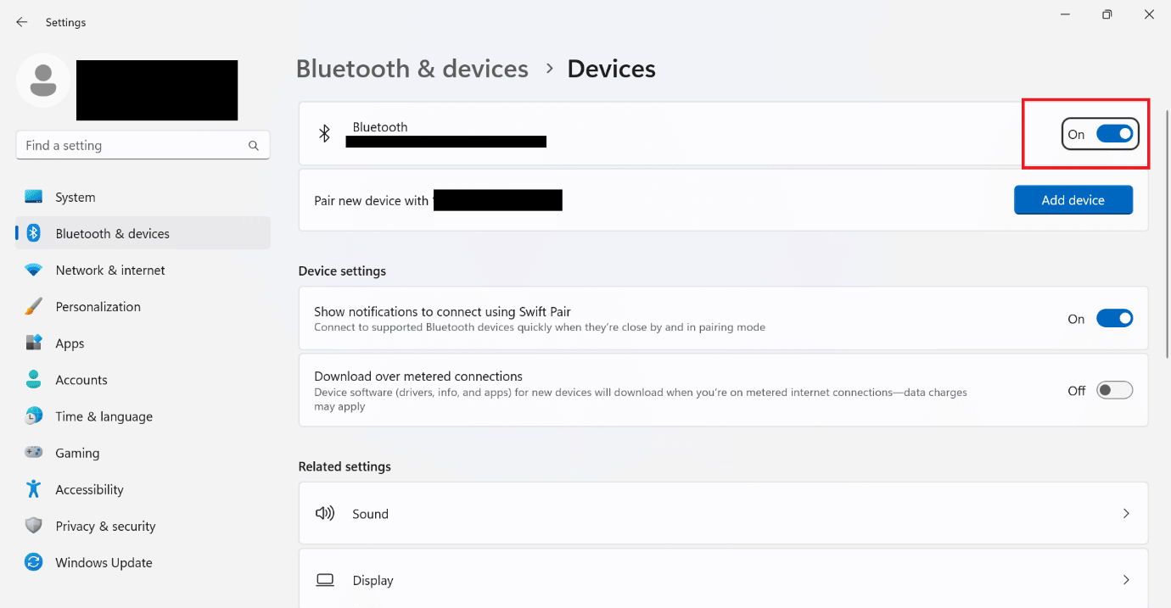Click the Apps icon in the sidebar

(32, 343)
